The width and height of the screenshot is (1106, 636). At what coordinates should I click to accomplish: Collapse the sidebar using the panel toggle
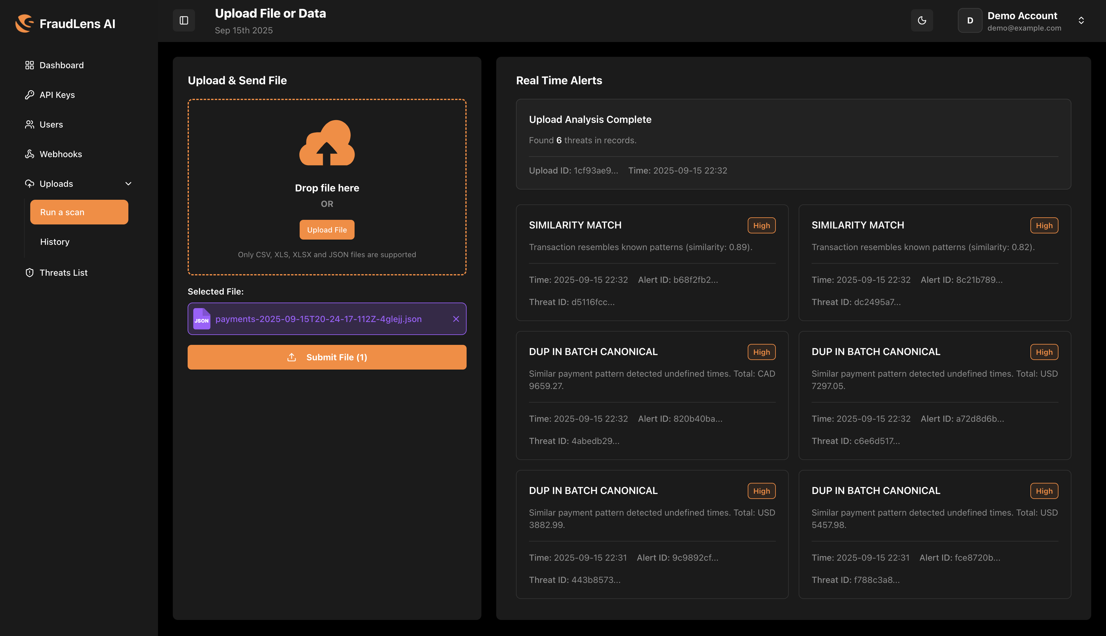184,20
